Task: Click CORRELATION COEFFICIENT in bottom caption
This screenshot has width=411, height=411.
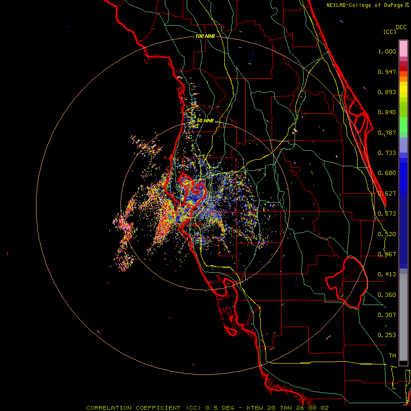Action: pyautogui.click(x=133, y=408)
